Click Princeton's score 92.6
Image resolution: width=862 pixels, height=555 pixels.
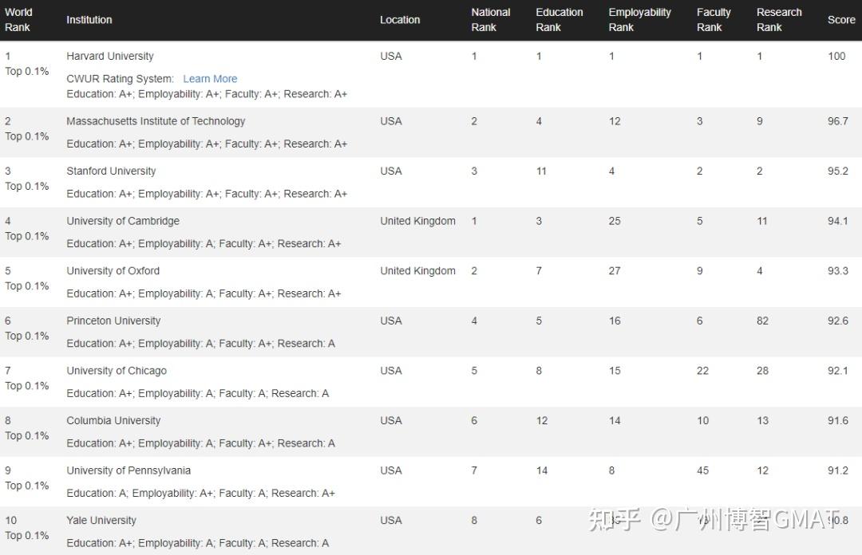[838, 321]
